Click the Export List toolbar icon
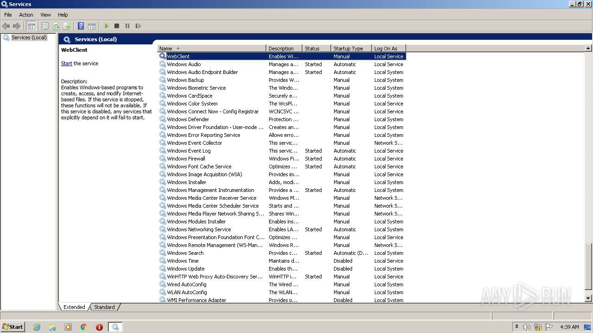The height and width of the screenshot is (333, 593). (x=67, y=26)
